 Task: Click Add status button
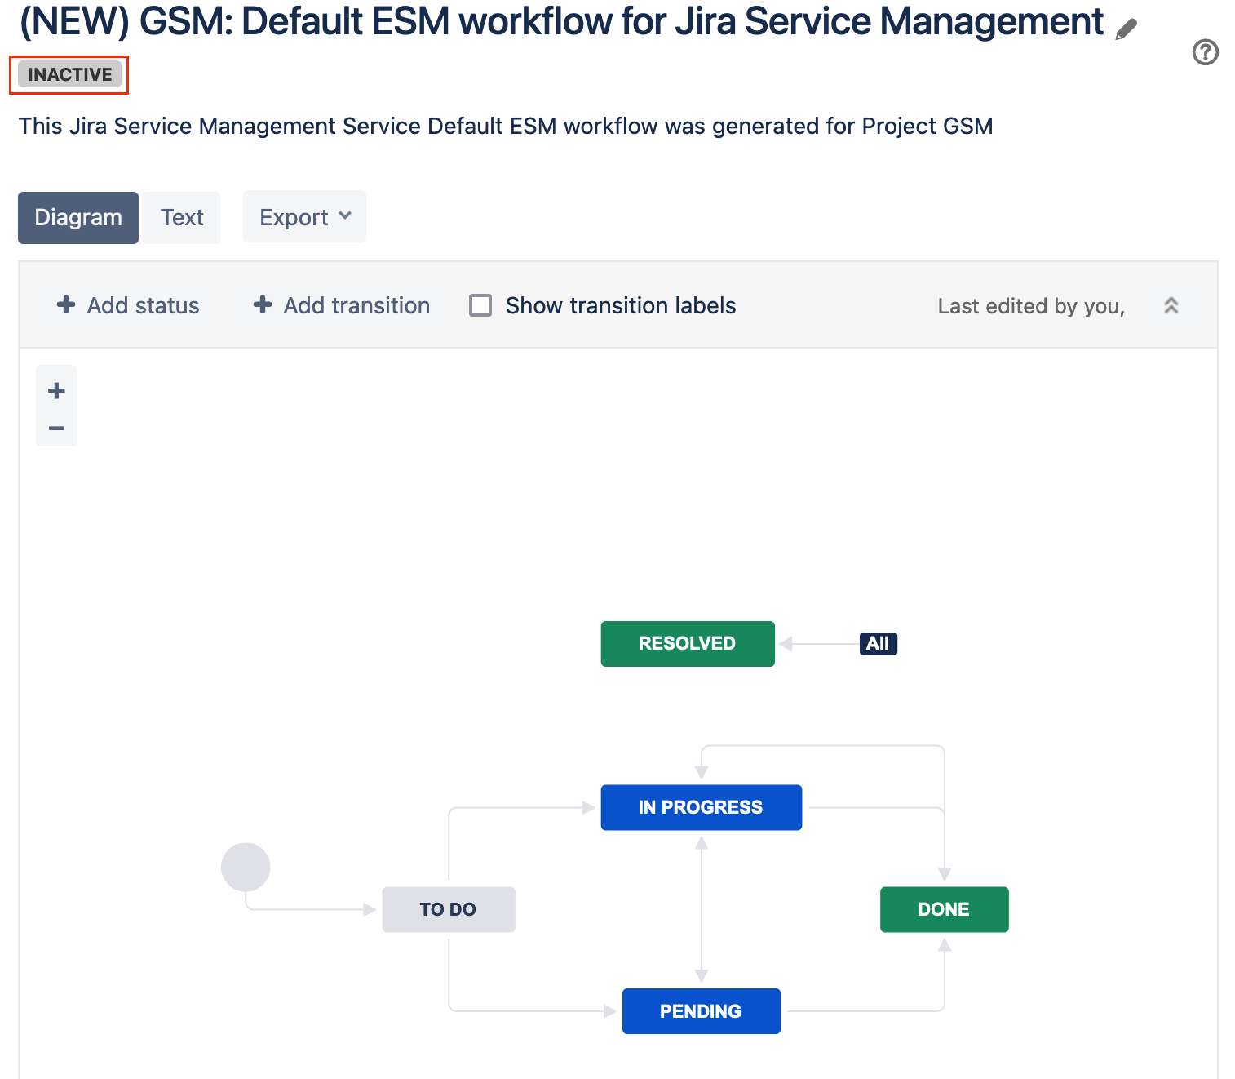tap(128, 305)
